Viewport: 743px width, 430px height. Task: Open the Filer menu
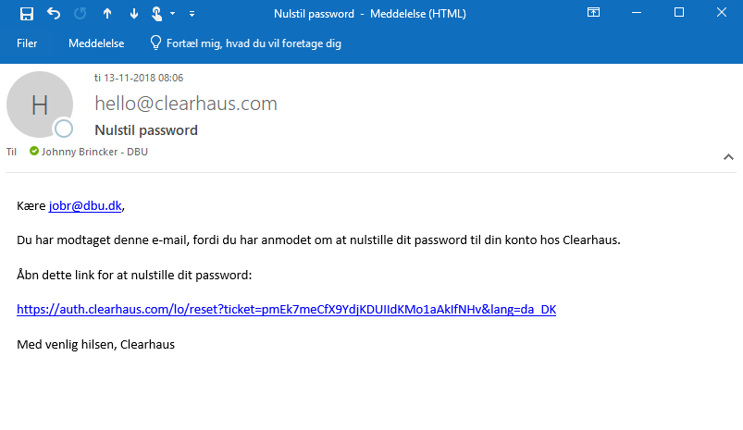[x=27, y=43]
